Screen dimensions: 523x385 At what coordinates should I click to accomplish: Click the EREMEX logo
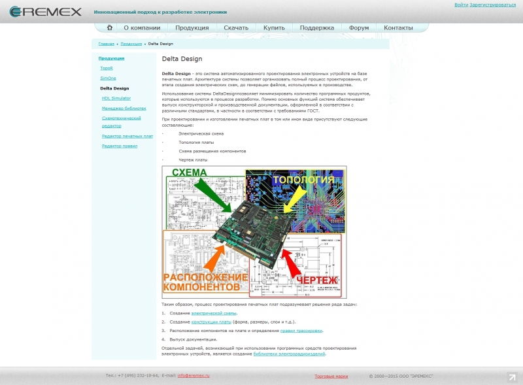click(45, 12)
